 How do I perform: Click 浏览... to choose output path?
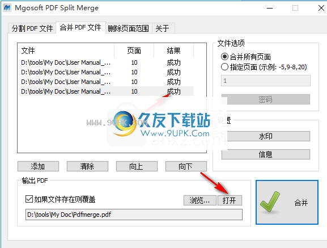200,200
